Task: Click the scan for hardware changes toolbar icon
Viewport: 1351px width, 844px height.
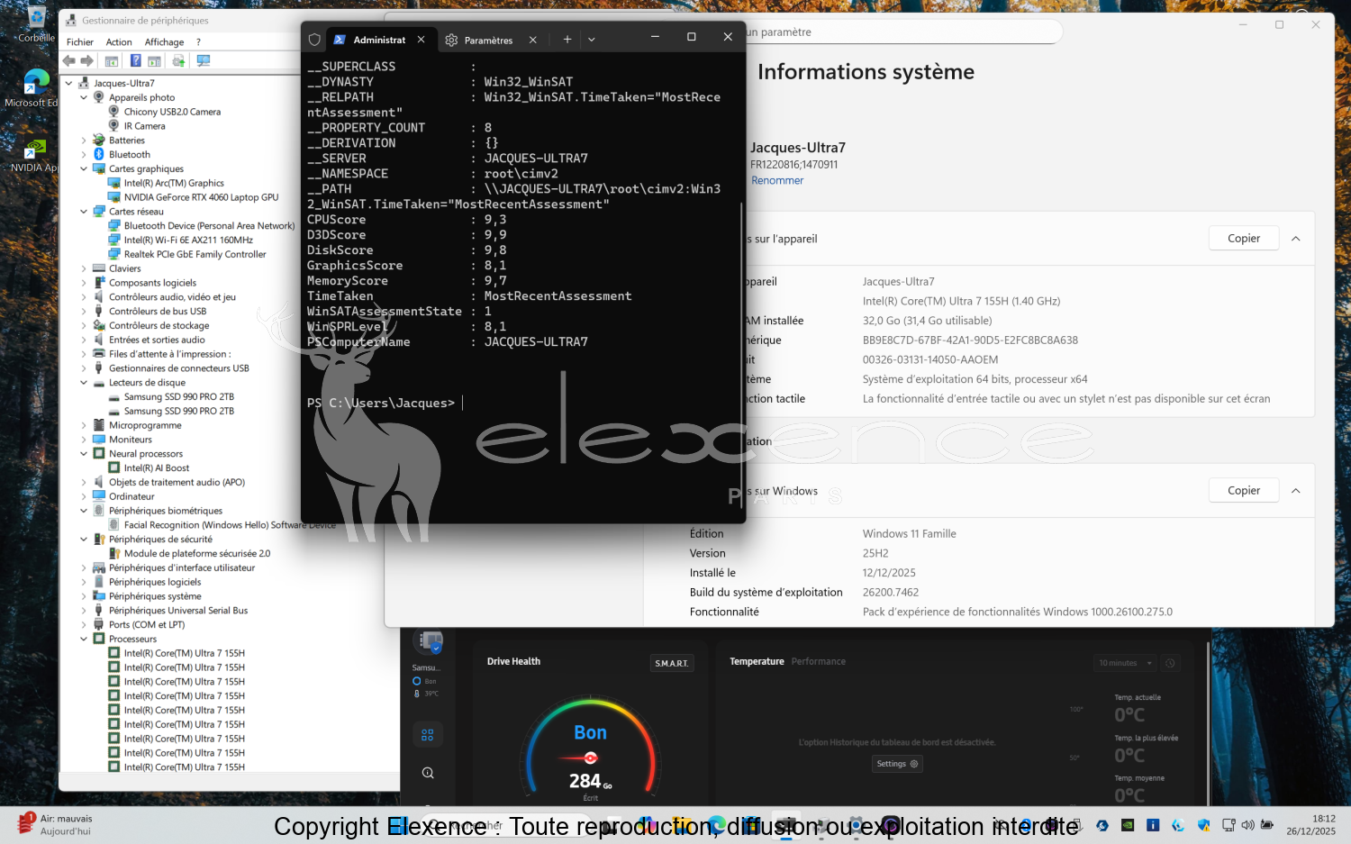Action: tap(204, 61)
